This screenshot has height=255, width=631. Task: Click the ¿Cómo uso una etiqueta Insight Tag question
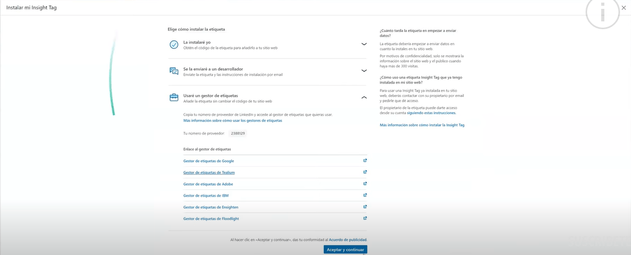tap(421, 80)
